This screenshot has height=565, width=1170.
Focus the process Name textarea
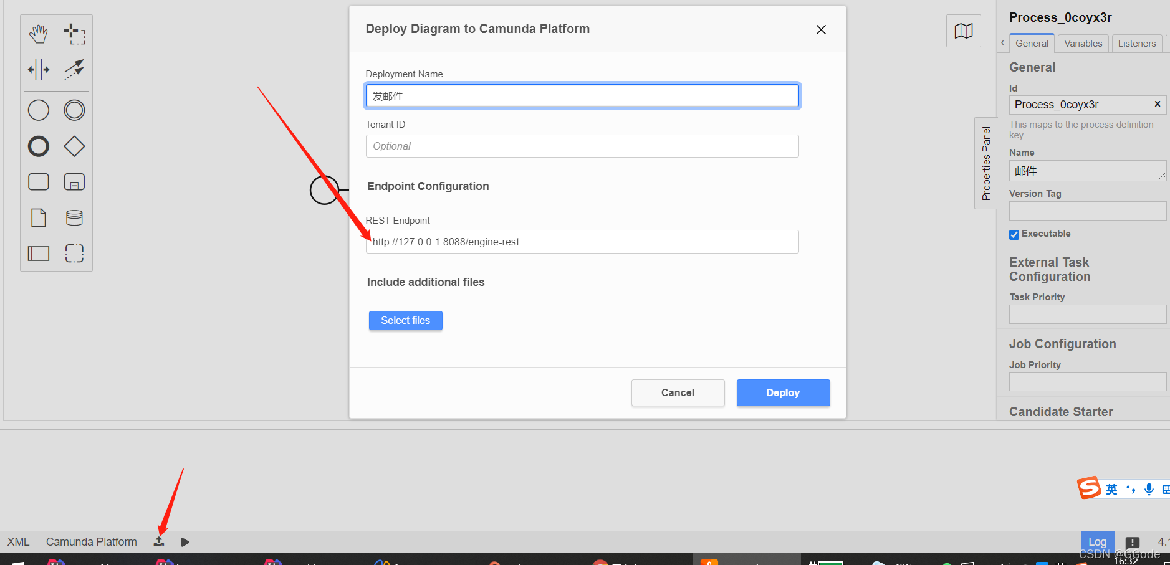click(1088, 171)
